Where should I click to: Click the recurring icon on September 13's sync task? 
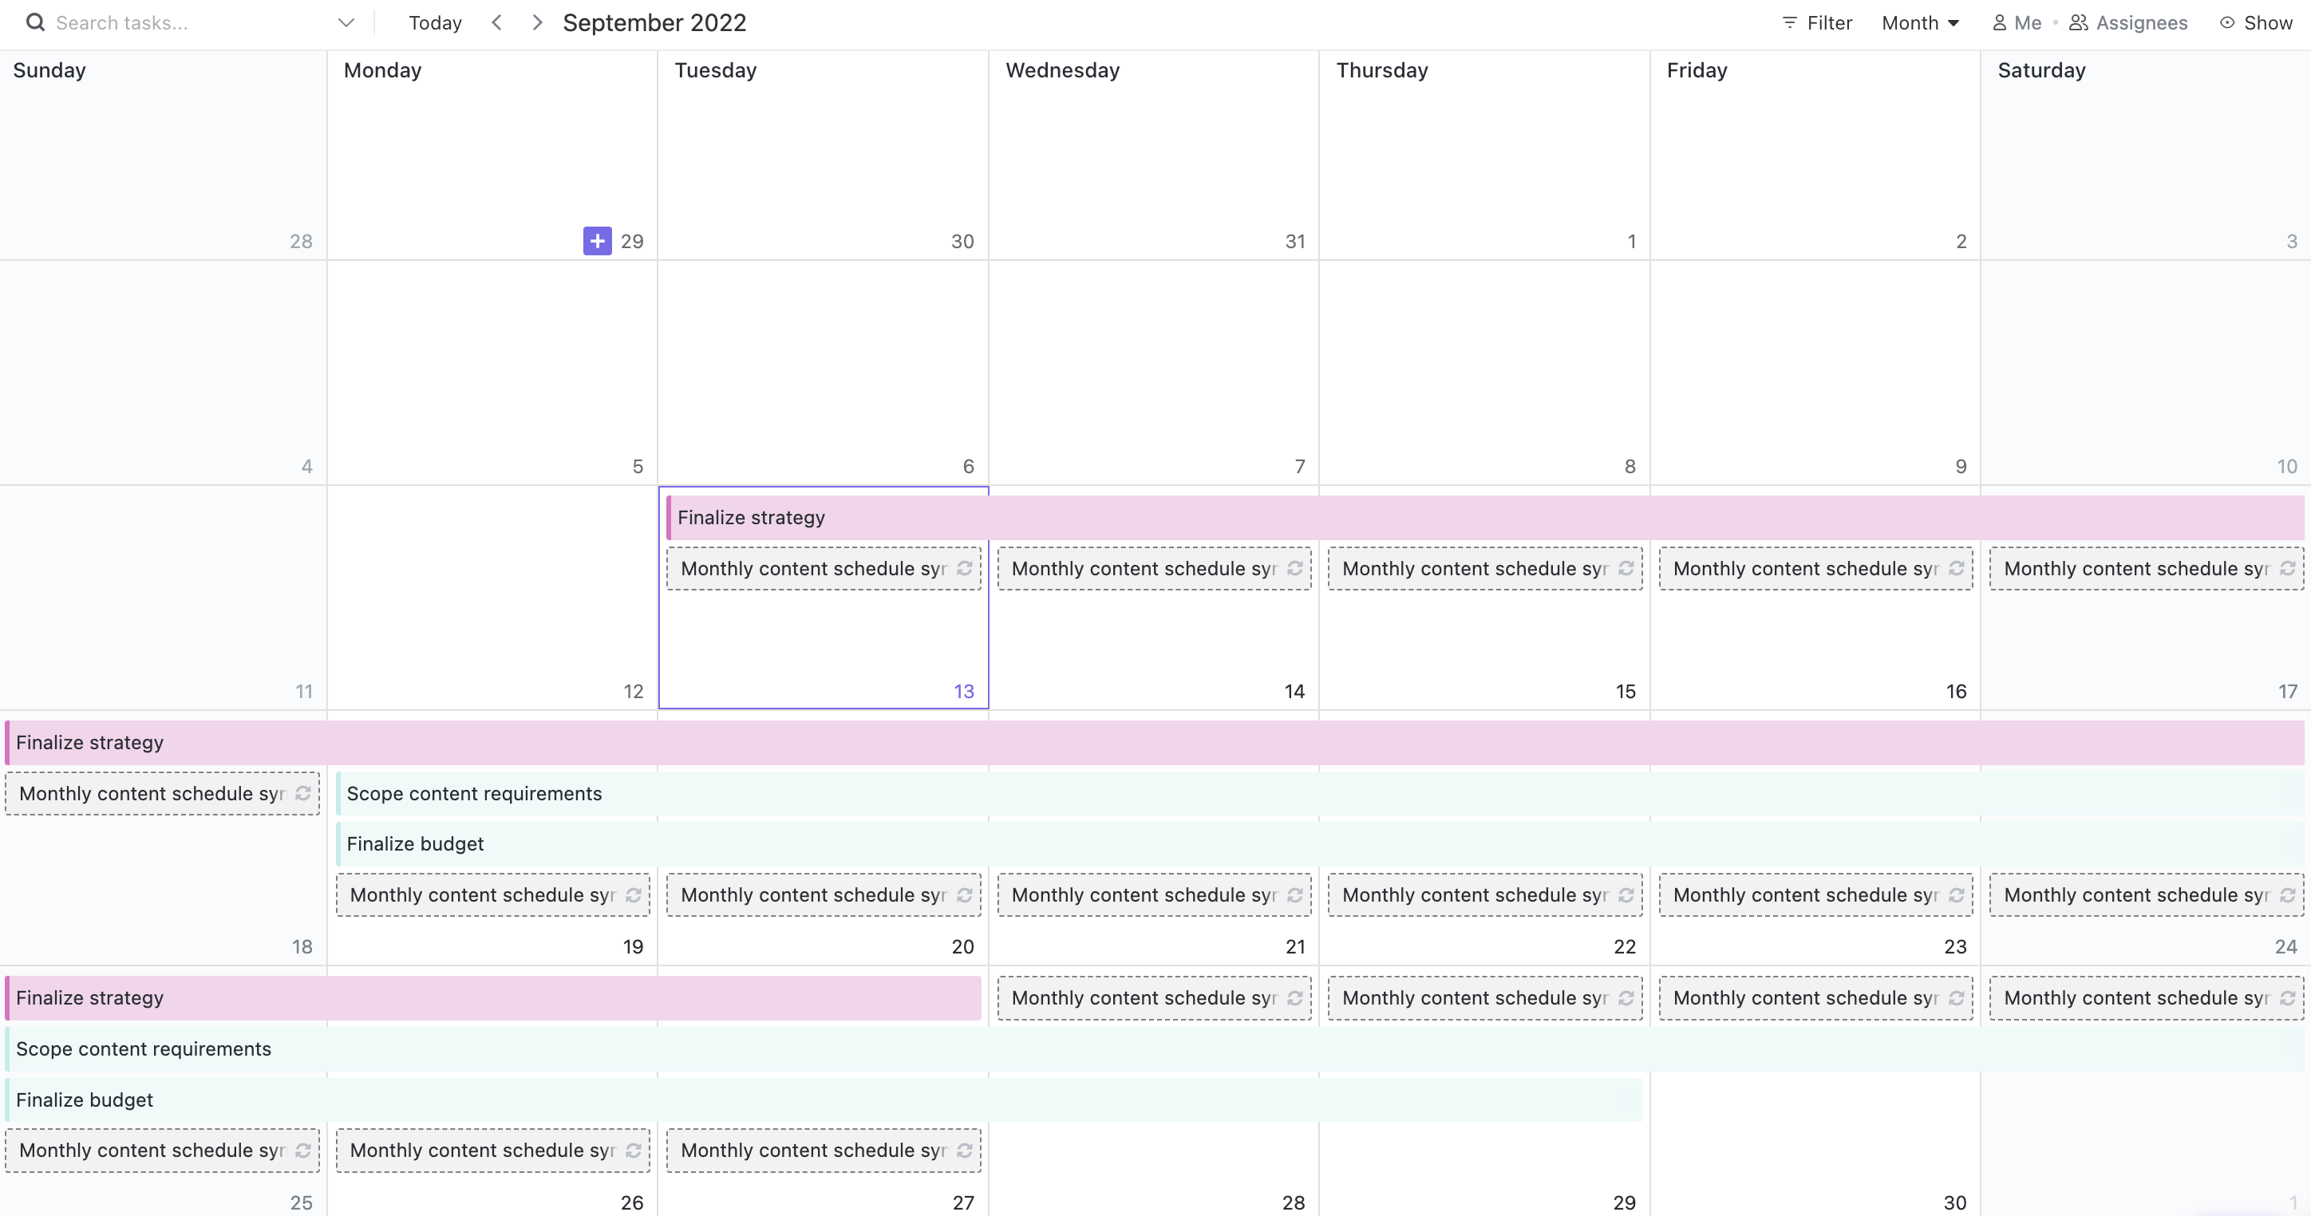tap(965, 569)
